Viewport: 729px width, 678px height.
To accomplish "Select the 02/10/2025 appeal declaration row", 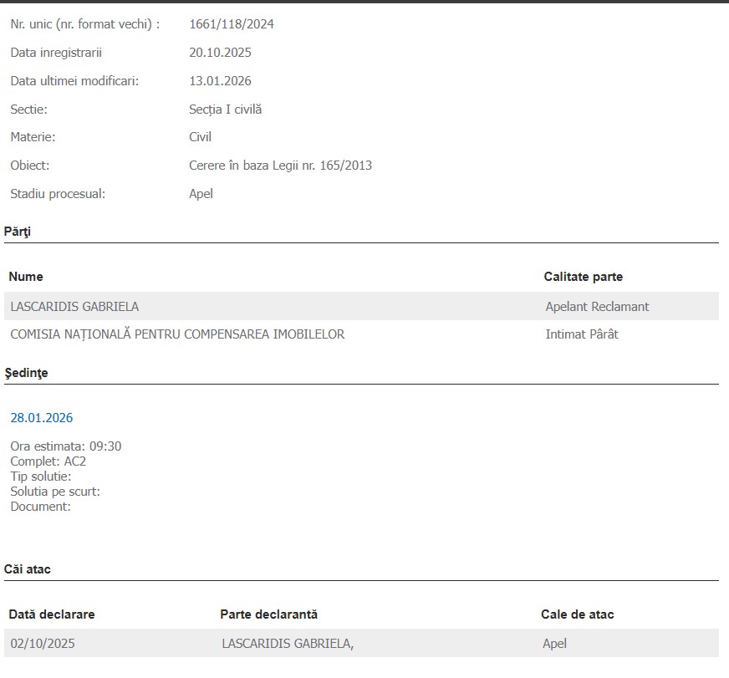I will tap(361, 643).
